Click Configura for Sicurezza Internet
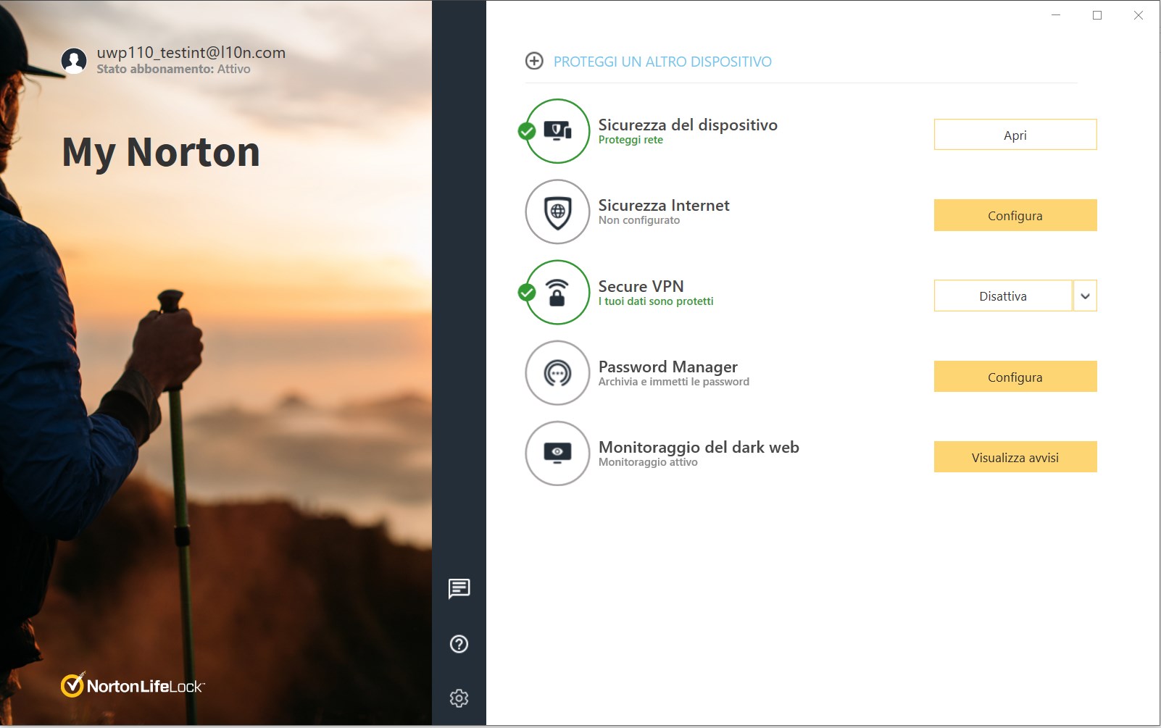1161x728 pixels. point(1015,215)
